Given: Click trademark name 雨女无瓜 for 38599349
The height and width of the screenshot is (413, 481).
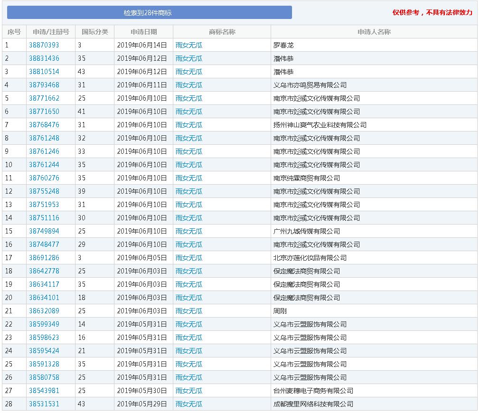Looking at the screenshot, I should 189,324.
